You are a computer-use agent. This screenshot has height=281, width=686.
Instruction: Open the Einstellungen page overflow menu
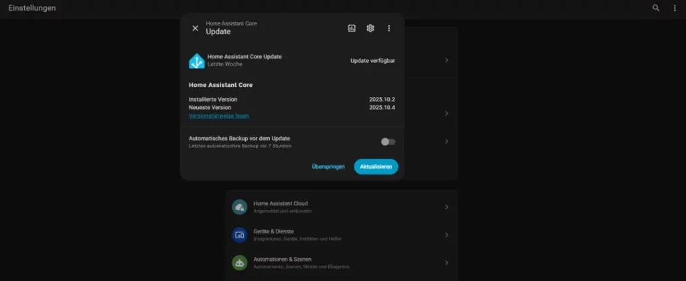(675, 8)
